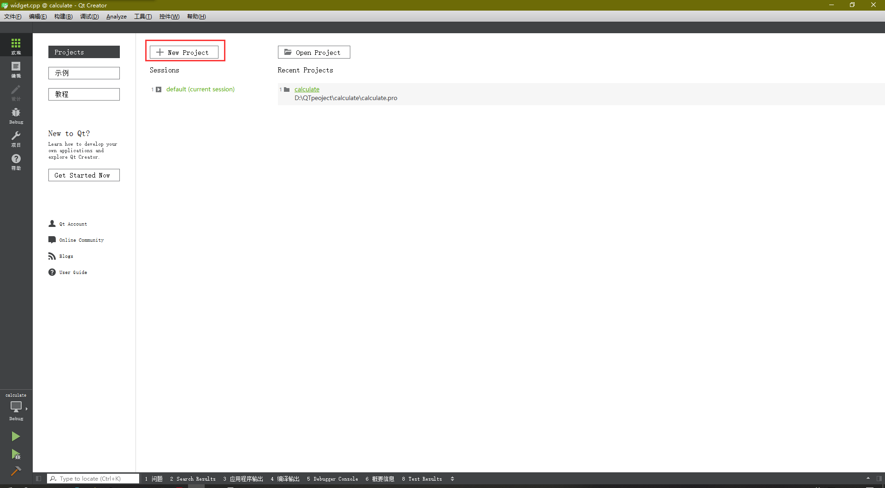Click the New Project button
The width and height of the screenshot is (885, 488).
pyautogui.click(x=184, y=52)
